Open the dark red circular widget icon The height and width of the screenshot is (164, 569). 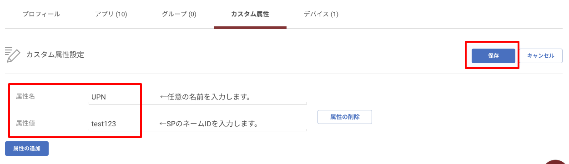click(x=557, y=161)
